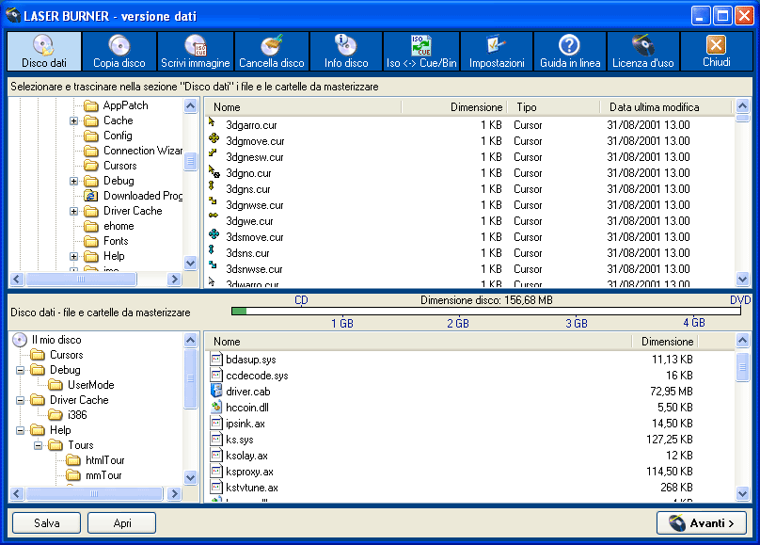Click the htmlTour folder icon

click(x=73, y=460)
